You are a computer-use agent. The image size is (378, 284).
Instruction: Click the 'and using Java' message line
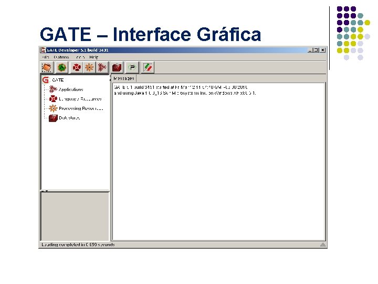[x=185, y=93]
